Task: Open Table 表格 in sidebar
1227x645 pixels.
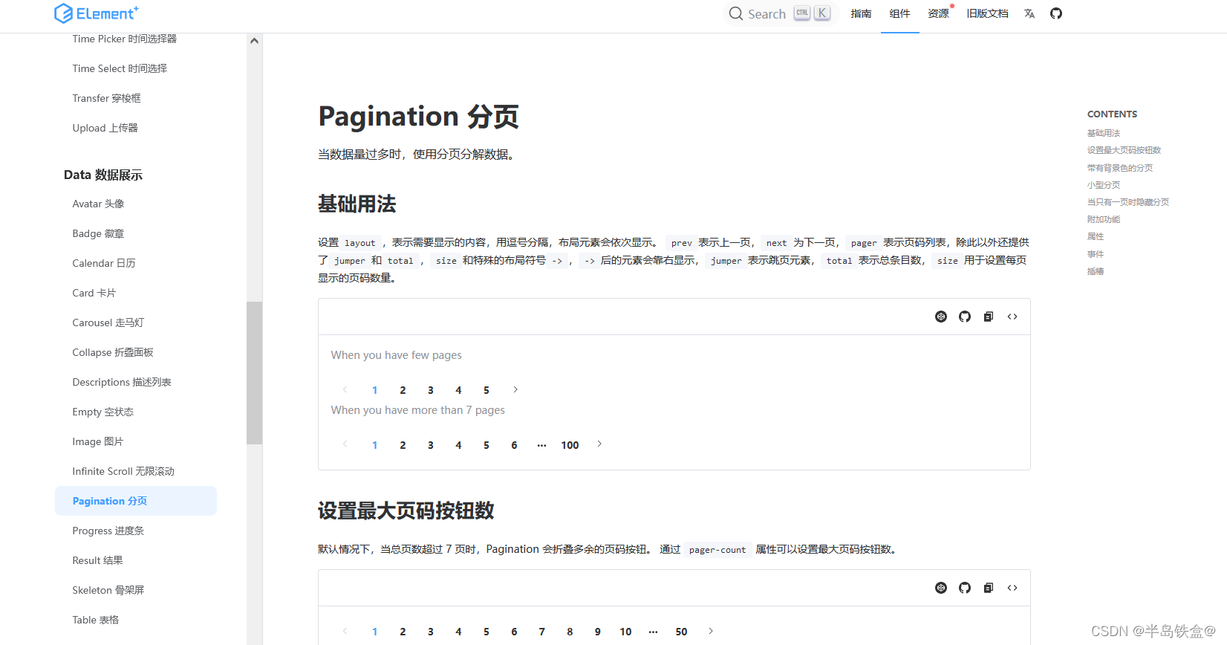Action: pyautogui.click(x=95, y=620)
